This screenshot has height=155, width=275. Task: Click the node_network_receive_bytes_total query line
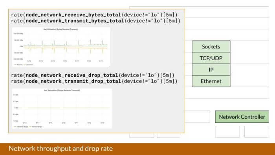tap(94, 15)
